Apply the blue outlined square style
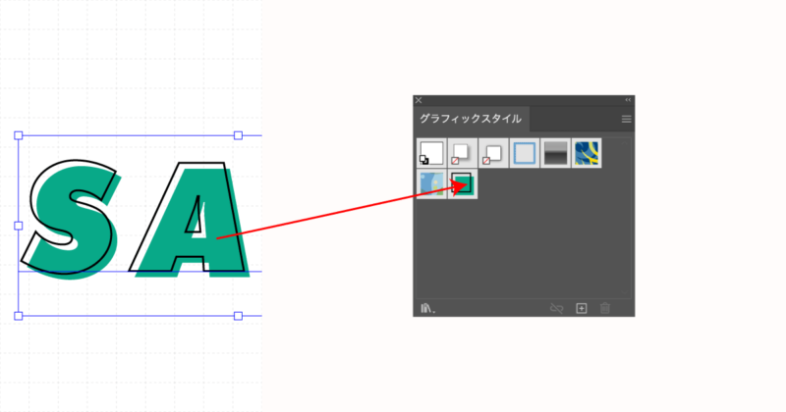 [525, 152]
